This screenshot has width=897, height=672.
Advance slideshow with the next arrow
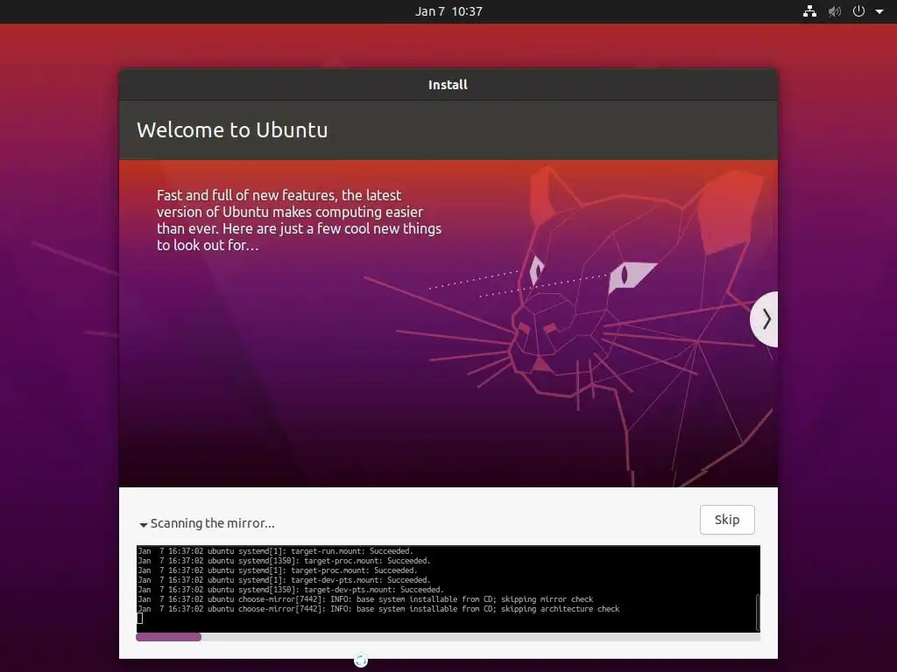pos(765,318)
